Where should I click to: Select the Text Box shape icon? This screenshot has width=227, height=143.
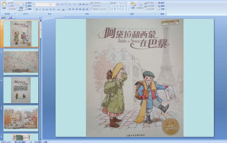tap(112, 3)
